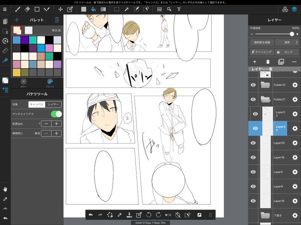Select the Hand pan tool
This screenshot has height=225, width=301.
(5, 189)
